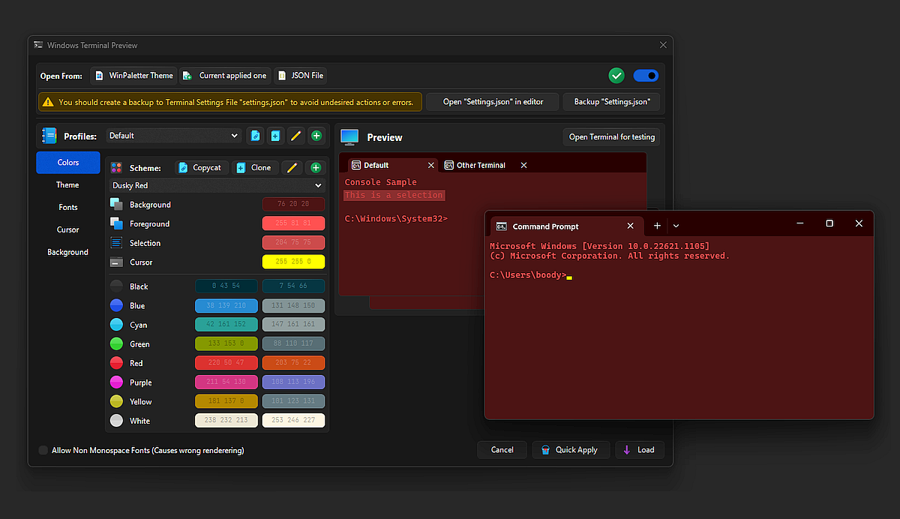Click the Preview monitor icon

coord(349,137)
